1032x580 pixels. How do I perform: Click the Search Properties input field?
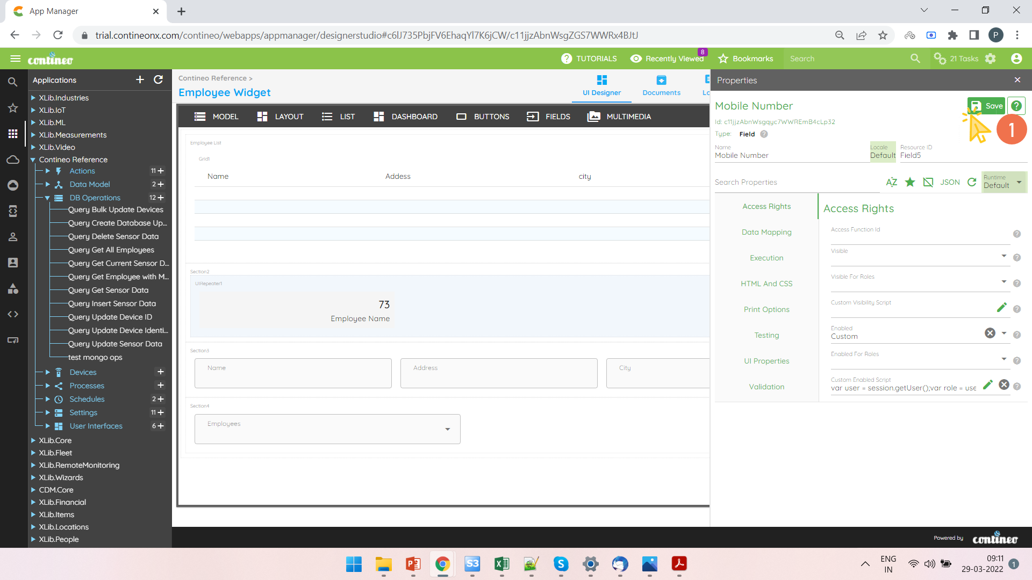click(x=795, y=182)
